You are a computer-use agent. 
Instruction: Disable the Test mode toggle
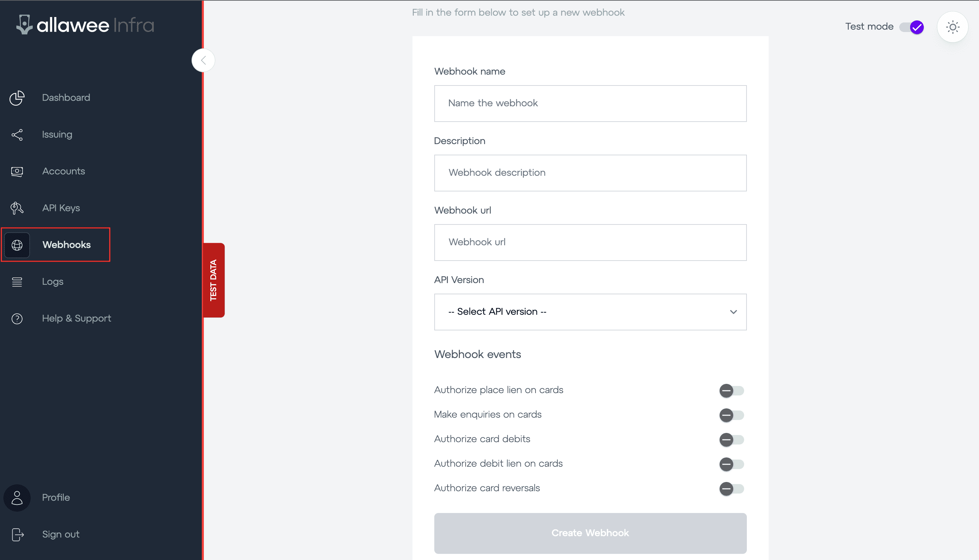click(x=911, y=27)
